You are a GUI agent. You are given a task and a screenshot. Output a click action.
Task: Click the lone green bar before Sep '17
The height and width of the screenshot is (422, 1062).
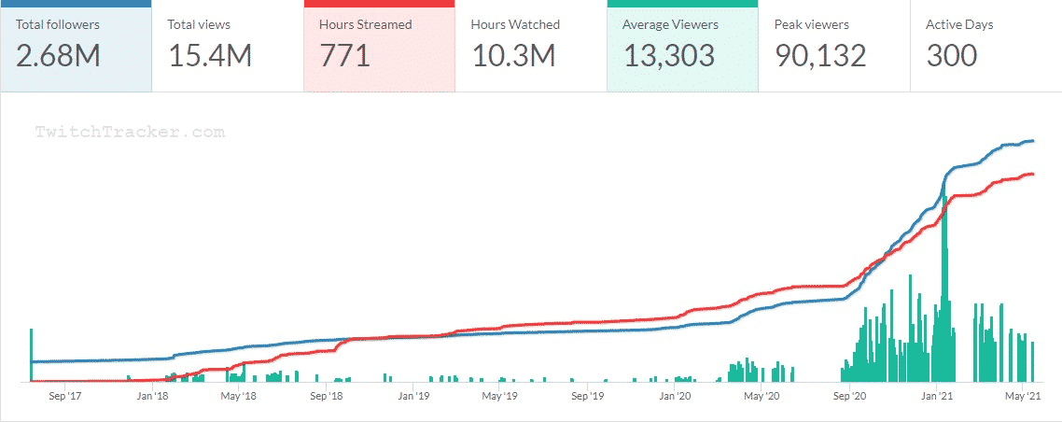pos(31,355)
